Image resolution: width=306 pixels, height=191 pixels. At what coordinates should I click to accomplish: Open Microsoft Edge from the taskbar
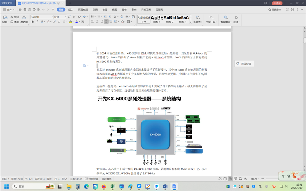click(x=86, y=186)
